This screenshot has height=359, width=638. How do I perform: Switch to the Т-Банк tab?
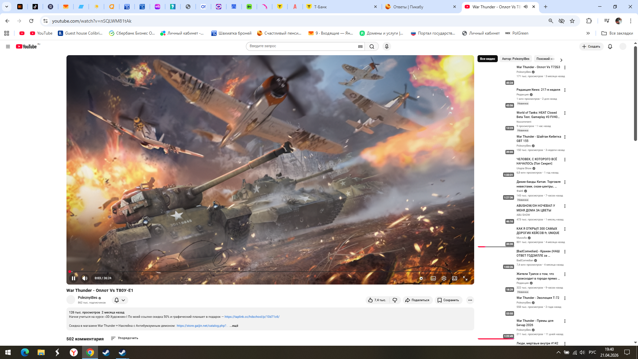click(342, 7)
